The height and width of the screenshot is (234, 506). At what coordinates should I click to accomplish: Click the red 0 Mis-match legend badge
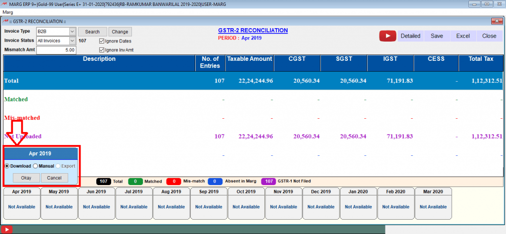point(173,182)
